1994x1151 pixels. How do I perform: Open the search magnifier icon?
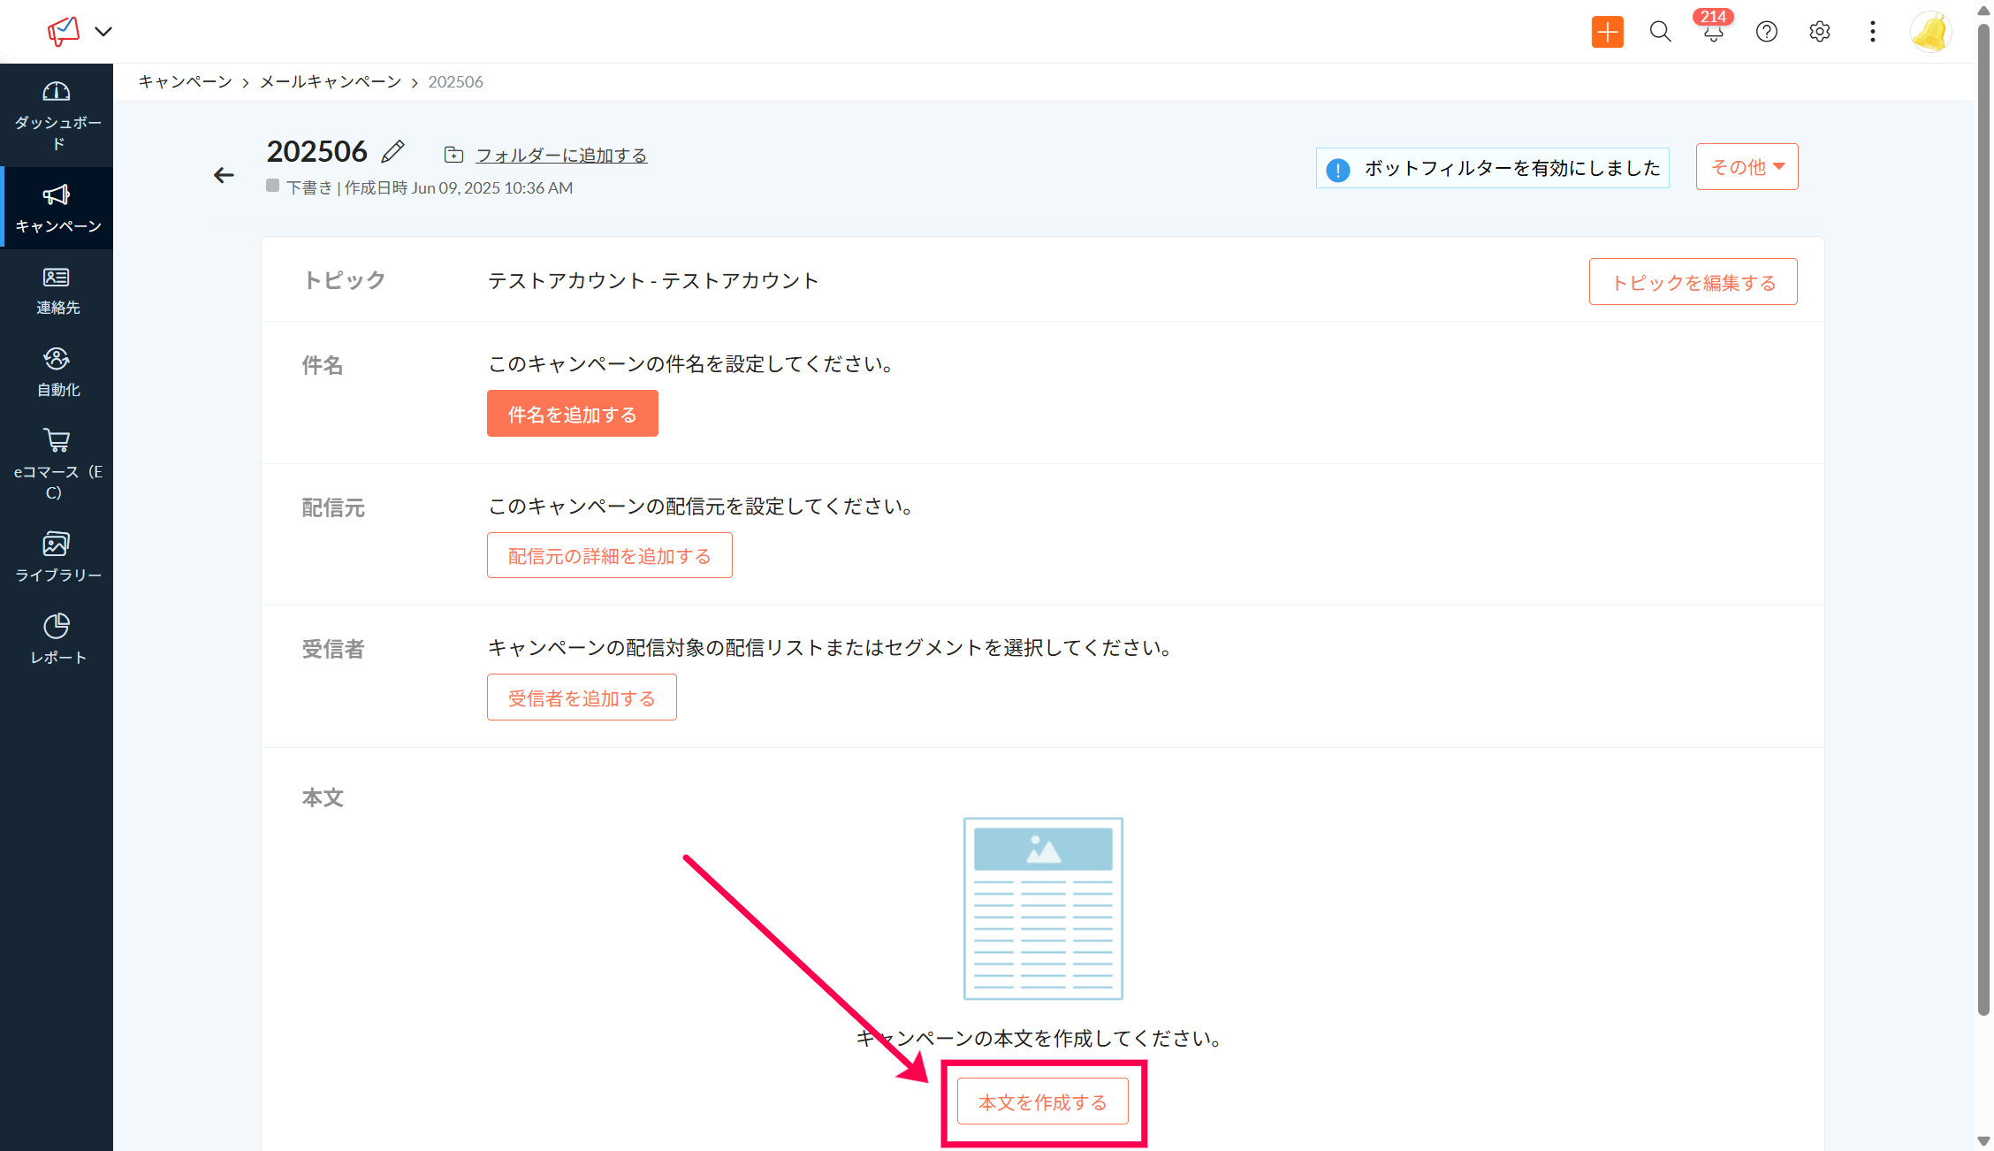coord(1660,32)
